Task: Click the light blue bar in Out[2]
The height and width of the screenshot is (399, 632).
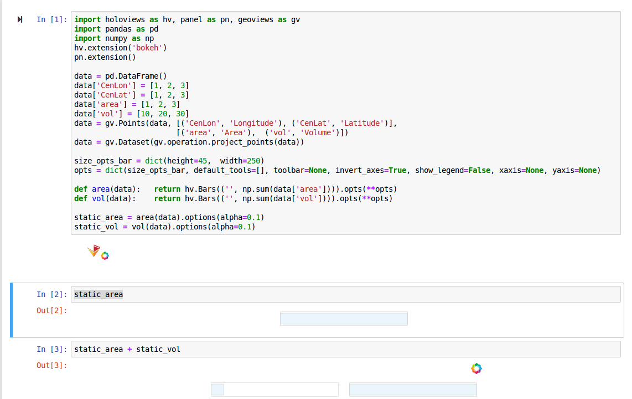Action: (x=344, y=318)
